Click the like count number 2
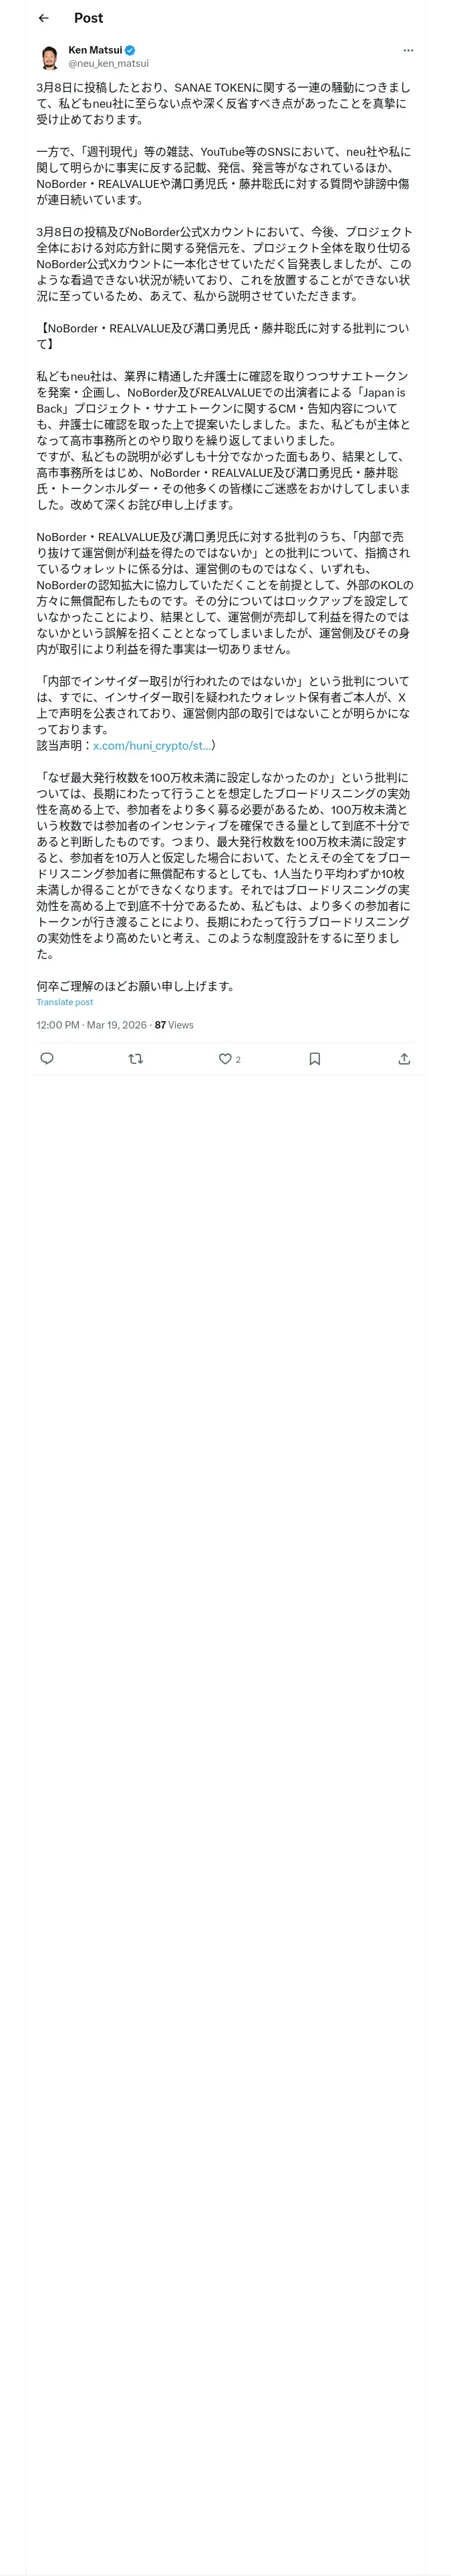This screenshot has height=2576, width=451. [238, 1059]
